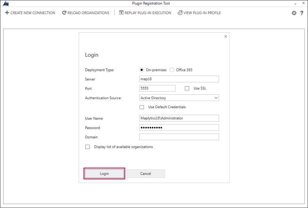Close the Login dialog with X
Image resolution: width=308 pixels, height=208 pixels.
pos(226,36)
